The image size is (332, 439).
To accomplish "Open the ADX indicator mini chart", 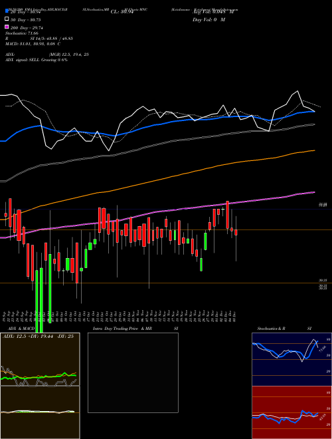I will pos(40,359).
